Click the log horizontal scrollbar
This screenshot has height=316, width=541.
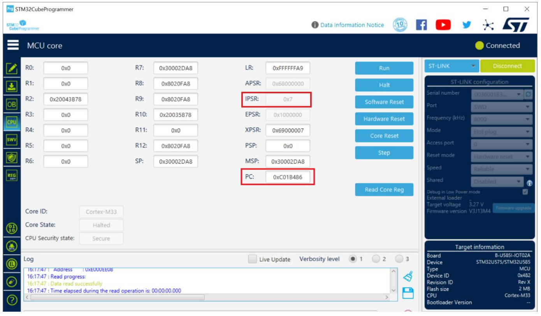click(117, 297)
